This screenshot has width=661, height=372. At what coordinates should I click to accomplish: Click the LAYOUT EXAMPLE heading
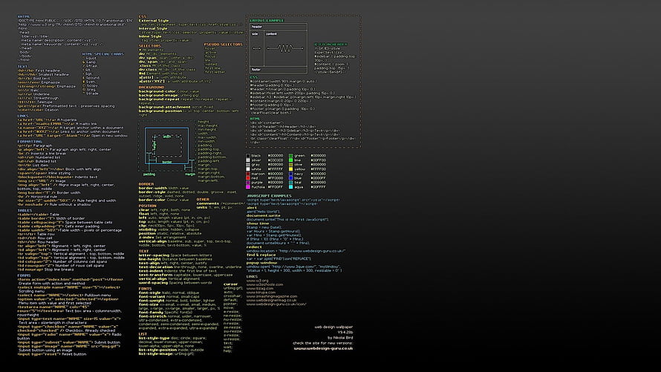[x=267, y=20]
